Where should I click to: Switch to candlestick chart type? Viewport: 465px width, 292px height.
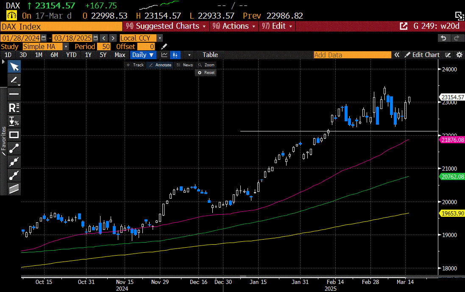coord(175,55)
